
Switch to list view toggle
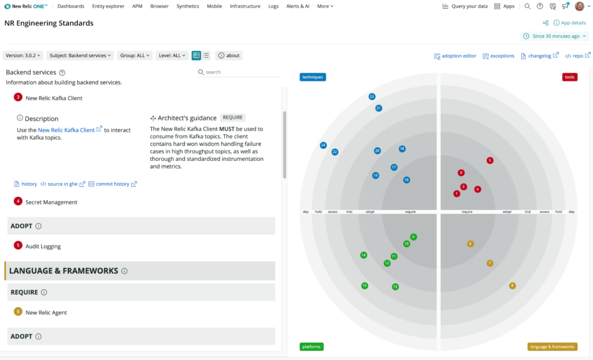tap(206, 55)
